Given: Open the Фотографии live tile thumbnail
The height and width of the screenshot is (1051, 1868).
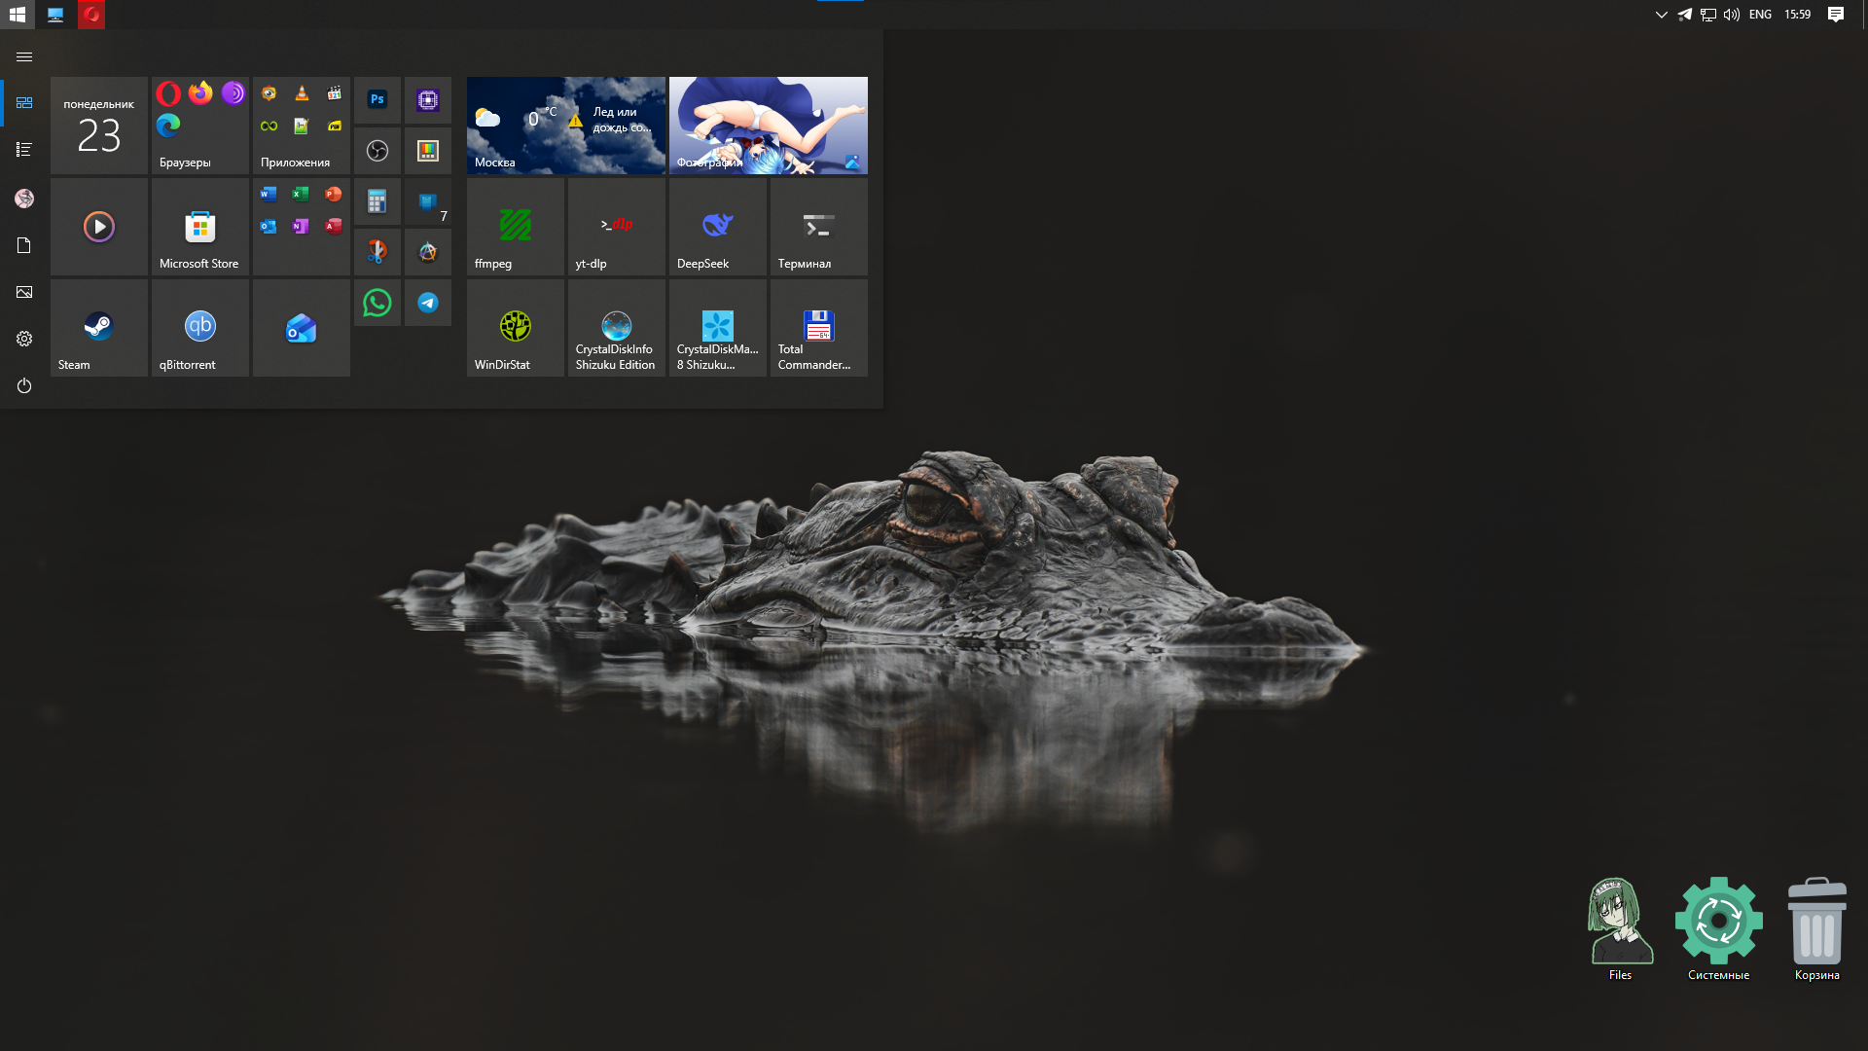Looking at the screenshot, I should [x=768, y=126].
